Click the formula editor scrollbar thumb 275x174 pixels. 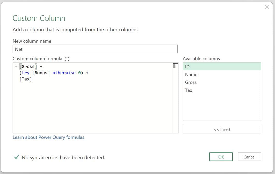[174, 66]
